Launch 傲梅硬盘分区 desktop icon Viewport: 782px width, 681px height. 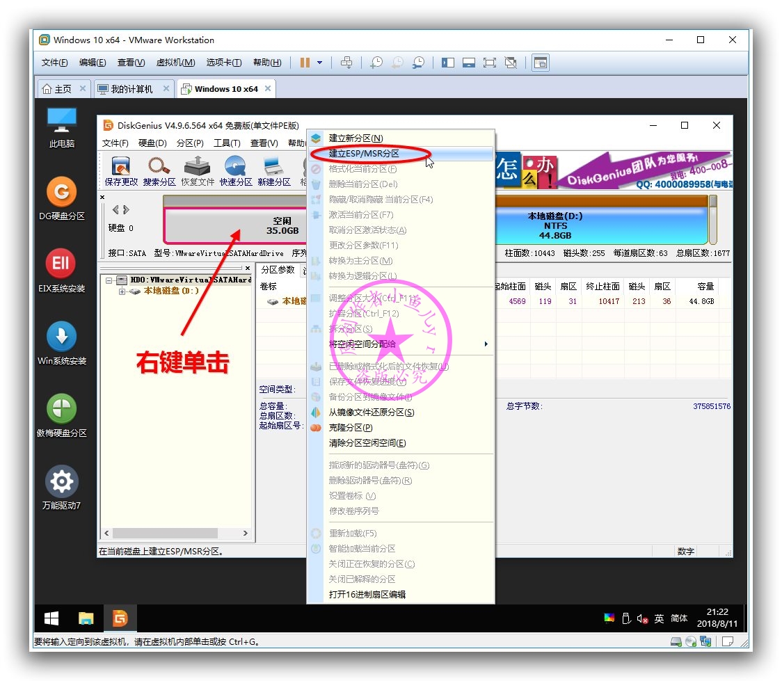point(62,415)
